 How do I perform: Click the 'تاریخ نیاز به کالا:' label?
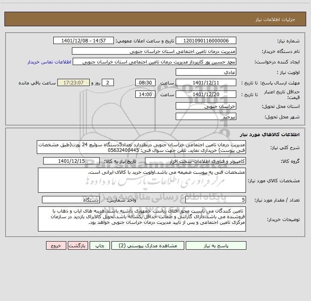tap(120, 161)
